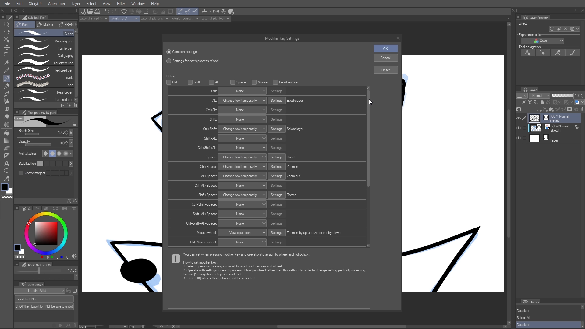Click the Undo arrow in toolbar

click(107, 11)
